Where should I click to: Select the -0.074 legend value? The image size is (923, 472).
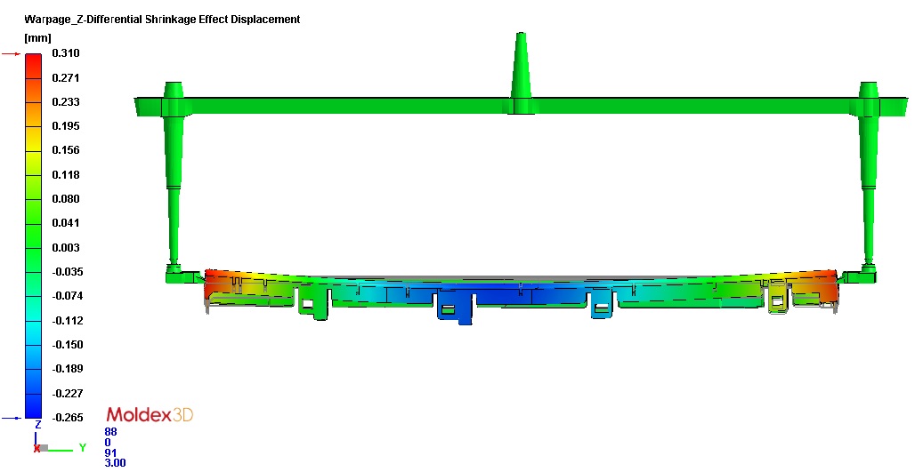coord(67,296)
